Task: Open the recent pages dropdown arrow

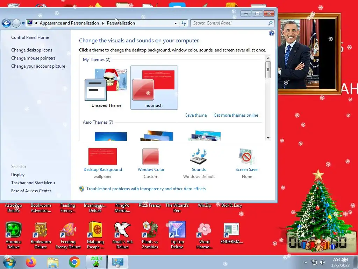Action: (23, 23)
